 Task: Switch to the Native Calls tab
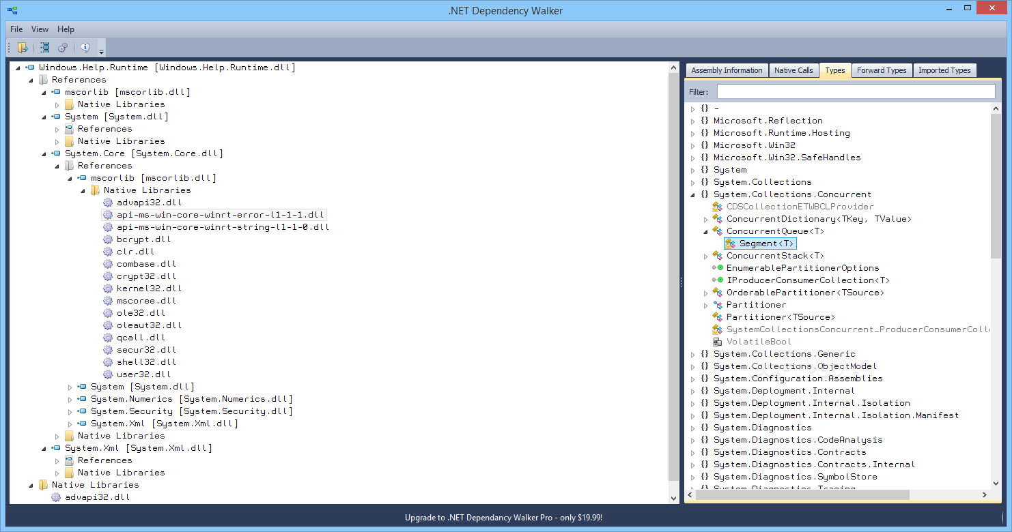(793, 70)
